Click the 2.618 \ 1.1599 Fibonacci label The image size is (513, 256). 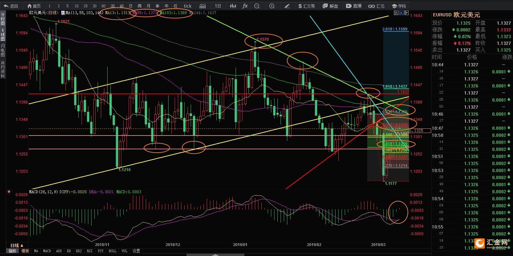[395, 29]
